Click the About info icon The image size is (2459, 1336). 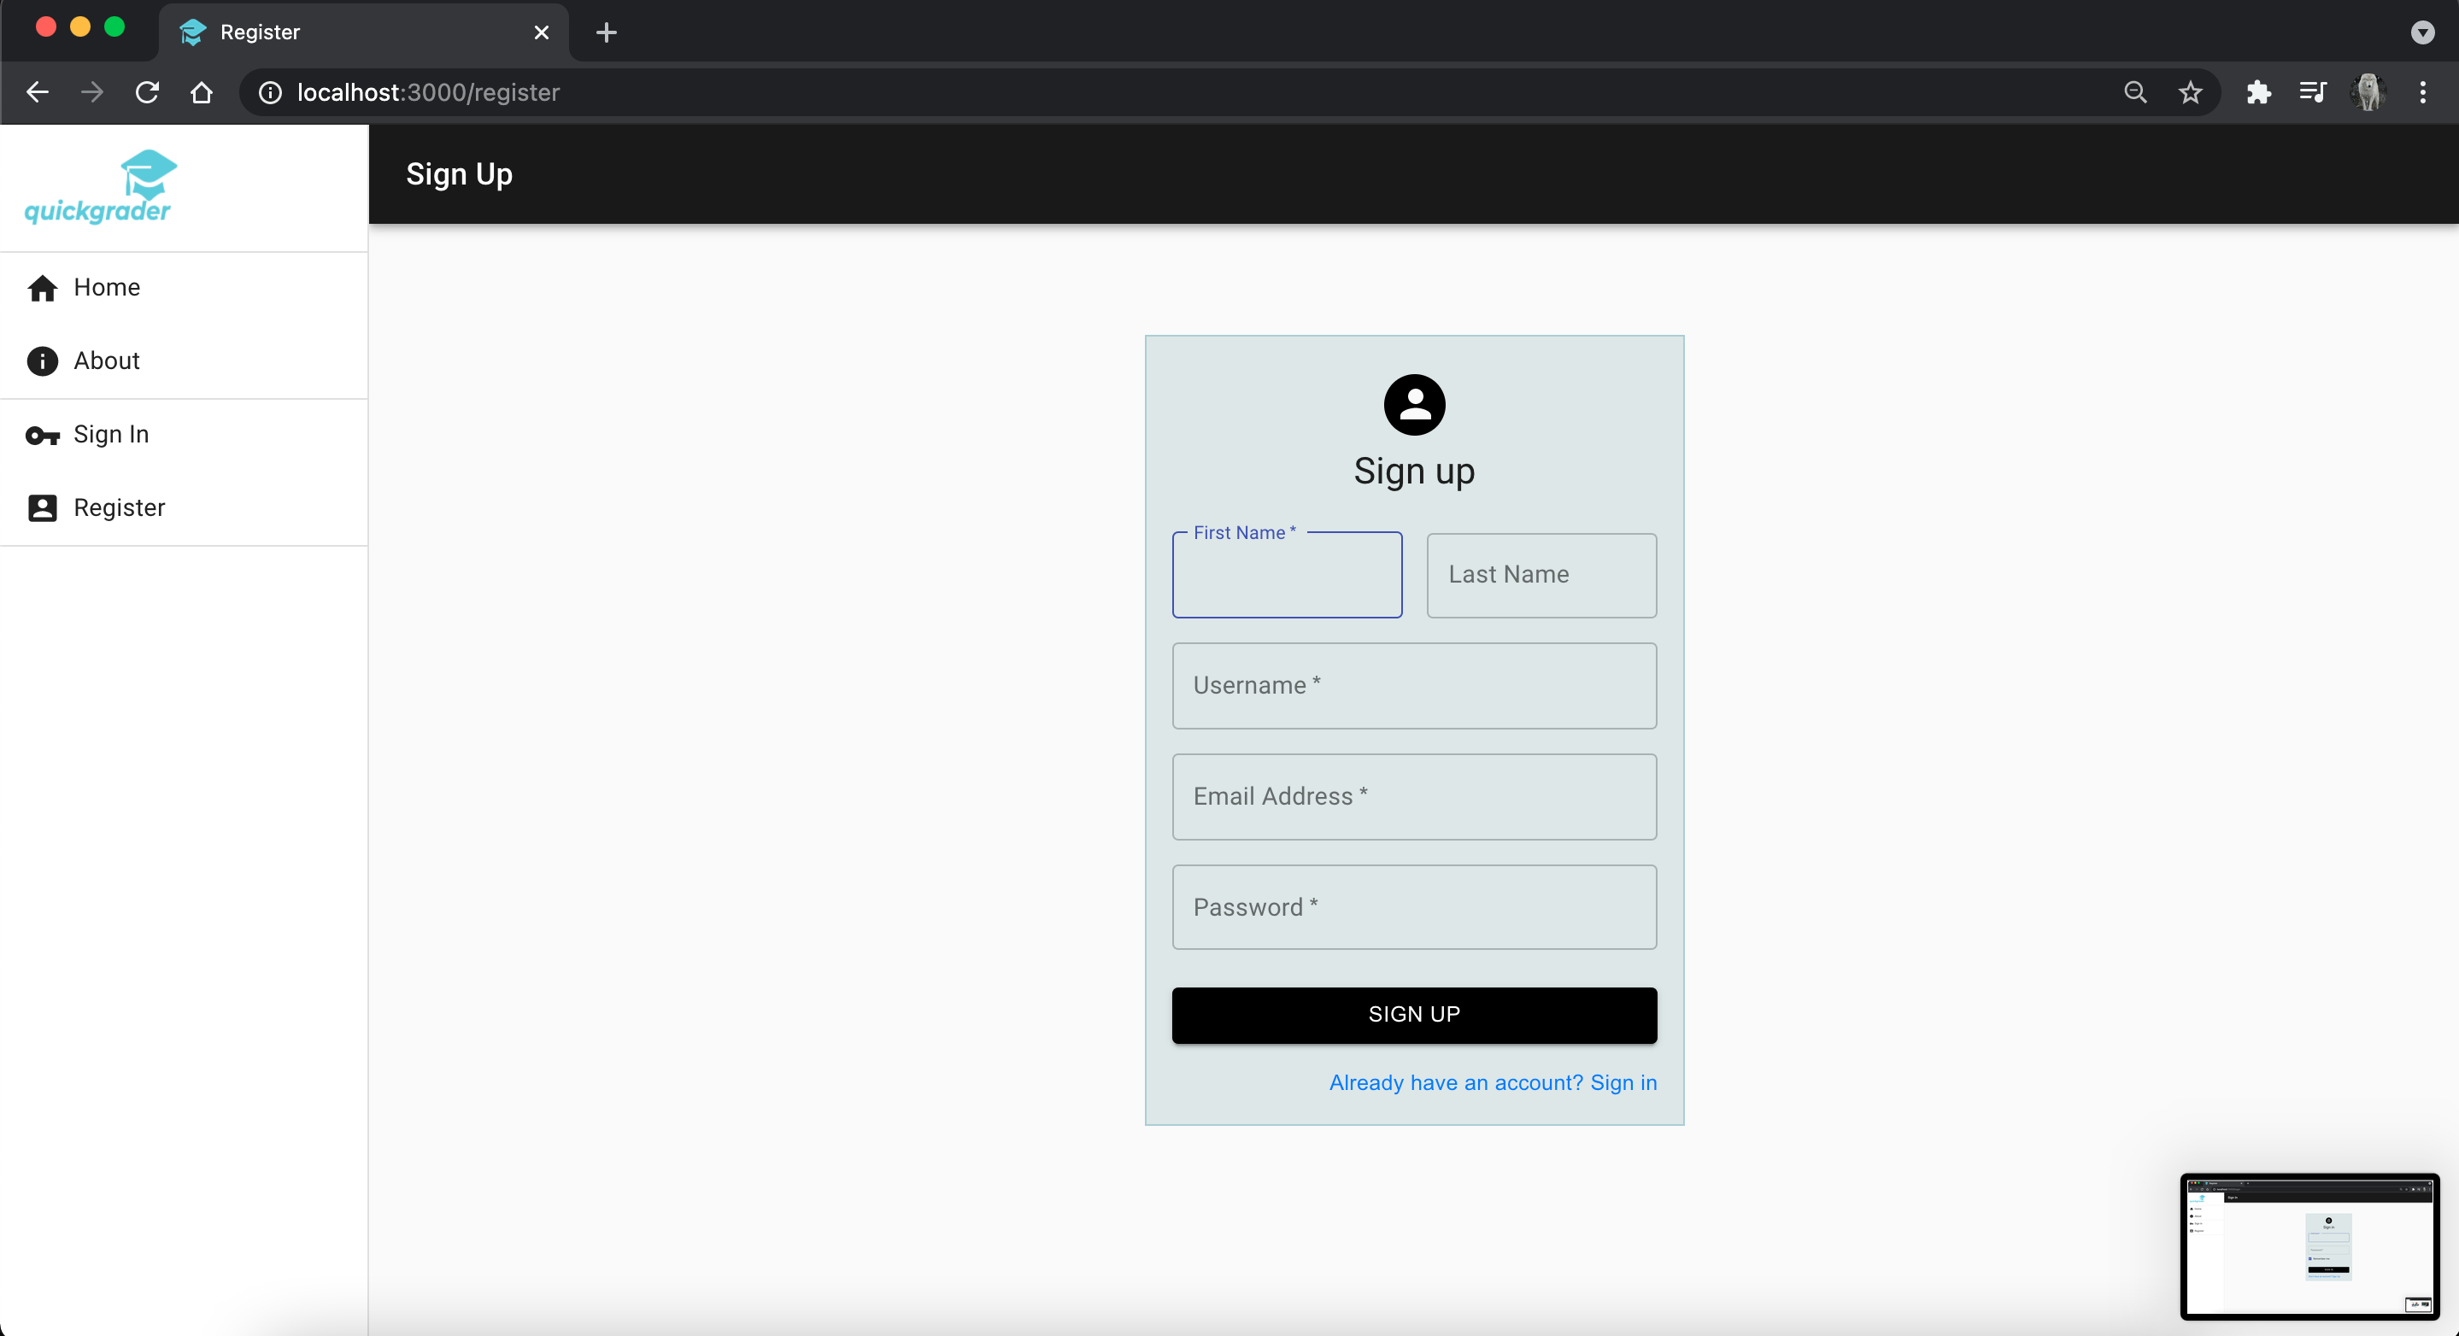tap(42, 360)
